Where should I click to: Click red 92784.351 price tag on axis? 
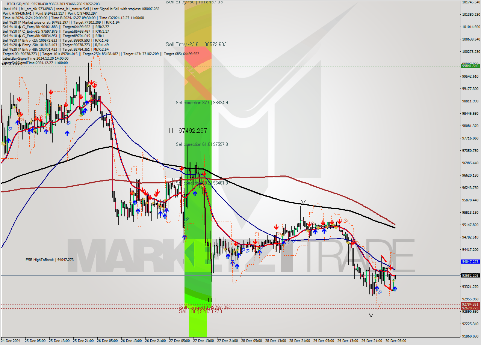(x=470, y=304)
